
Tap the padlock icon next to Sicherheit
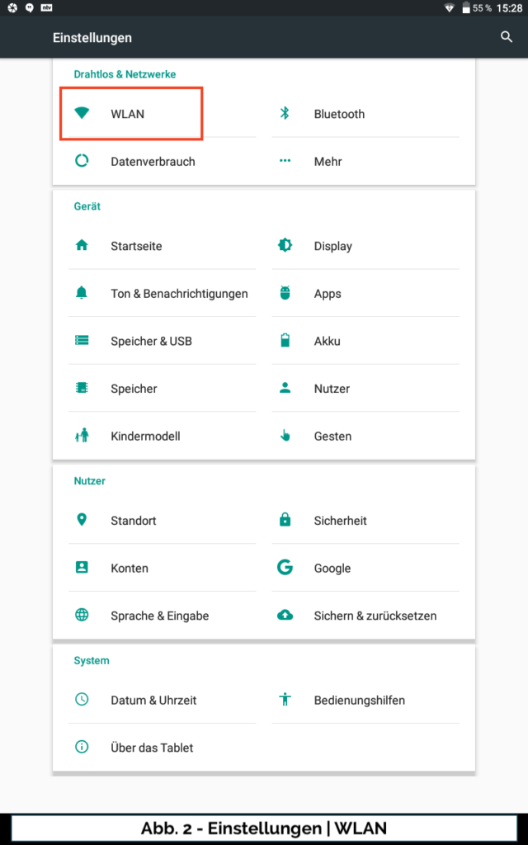click(x=285, y=520)
